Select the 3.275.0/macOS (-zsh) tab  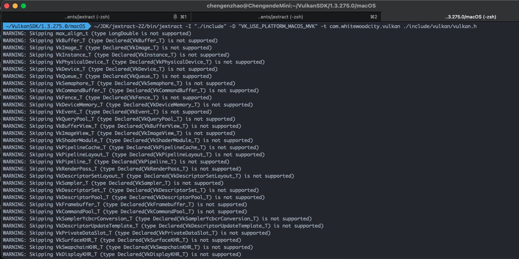pyautogui.click(x=450, y=17)
